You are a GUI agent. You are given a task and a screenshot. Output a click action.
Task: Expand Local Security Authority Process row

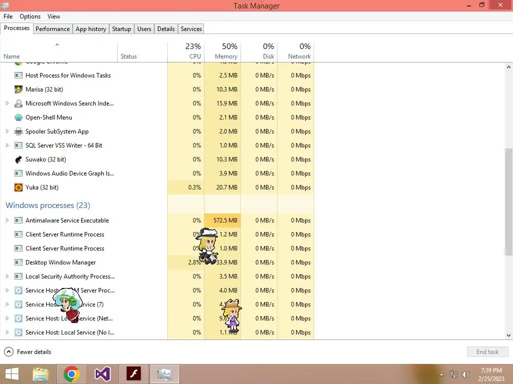pyautogui.click(x=7, y=276)
